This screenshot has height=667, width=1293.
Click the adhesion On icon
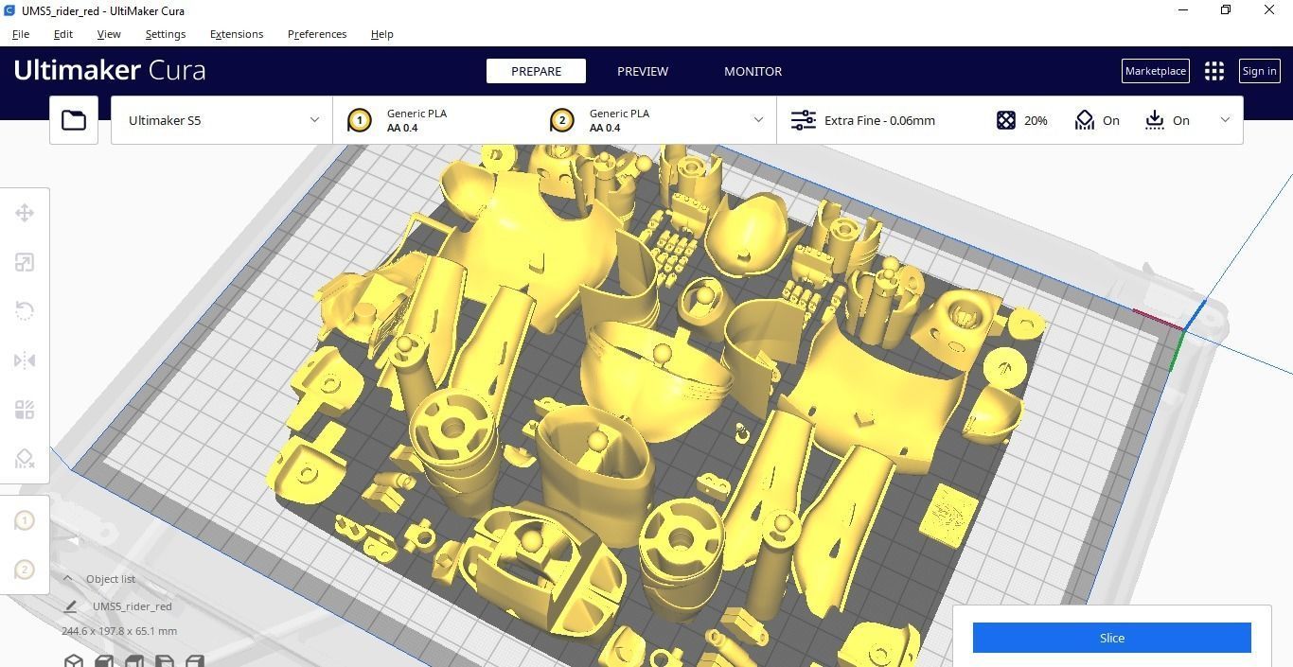(1155, 120)
